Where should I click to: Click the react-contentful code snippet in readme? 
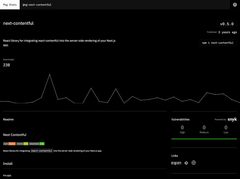coord(42,151)
